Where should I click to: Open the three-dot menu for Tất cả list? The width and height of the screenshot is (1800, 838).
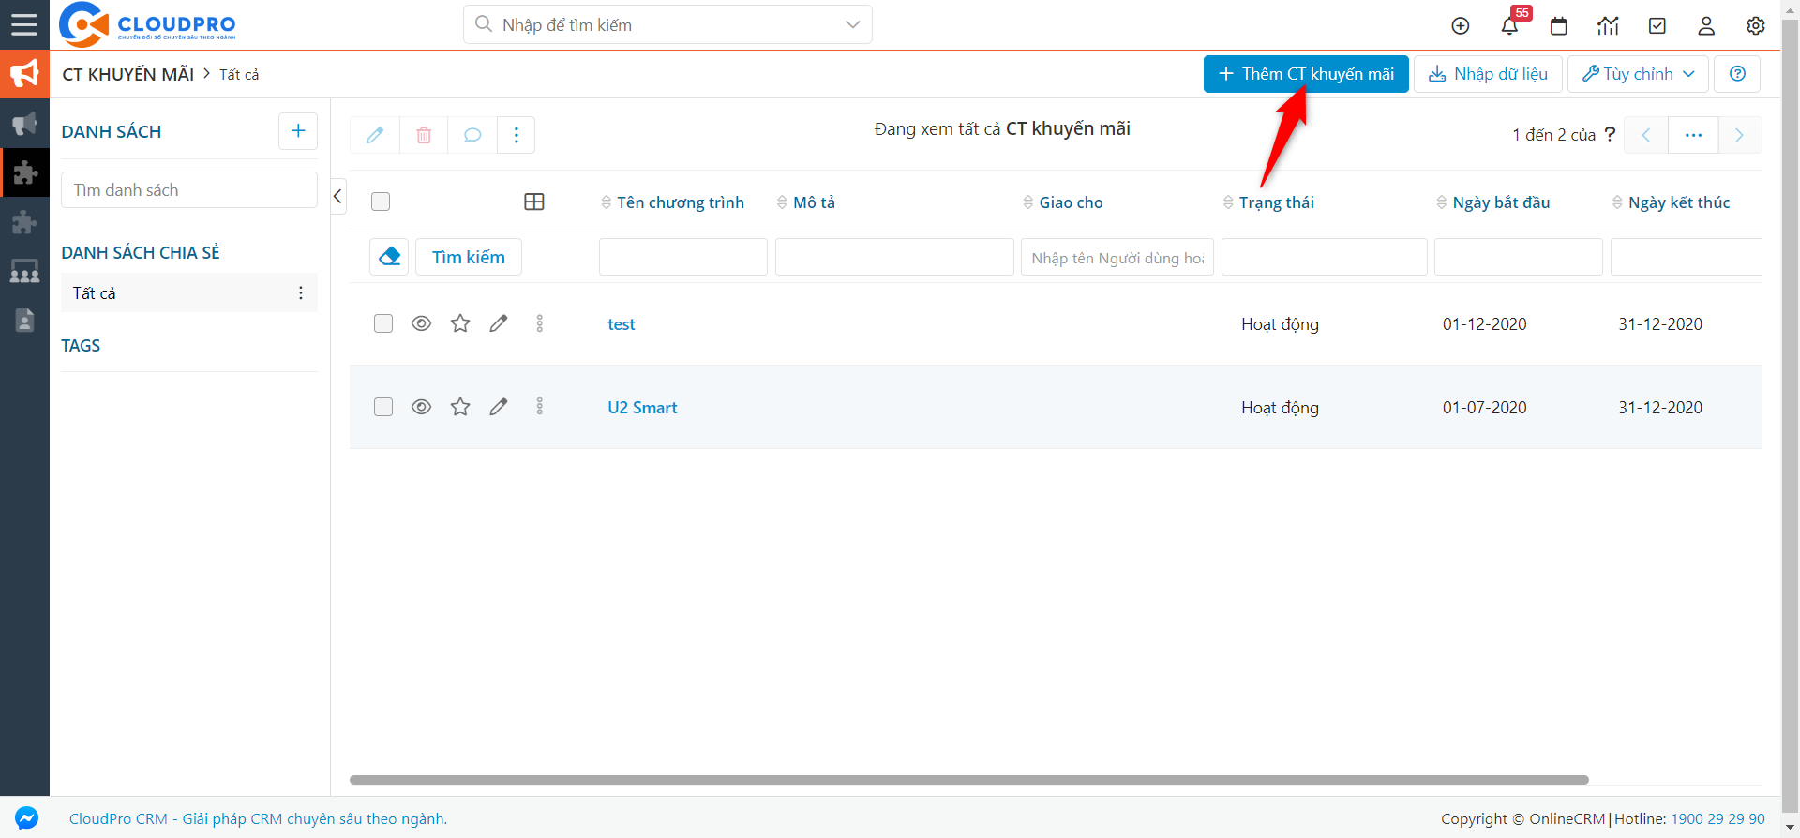click(301, 292)
